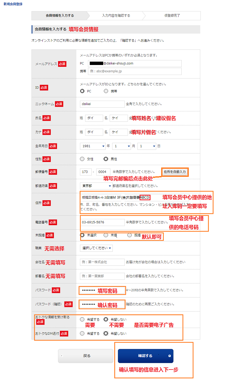Select 既婚 marital status option
This screenshot has width=226, height=382.
[x=129, y=235]
